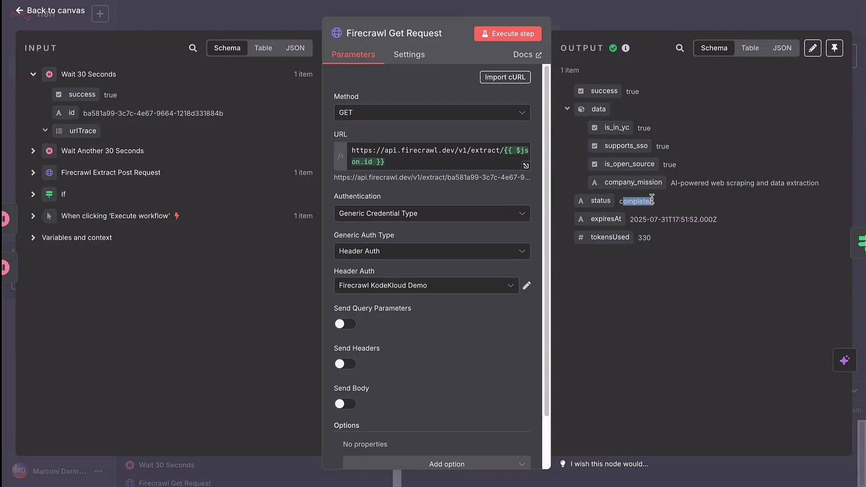
Task: Expand the If node in input tree
Action: [x=33, y=194]
